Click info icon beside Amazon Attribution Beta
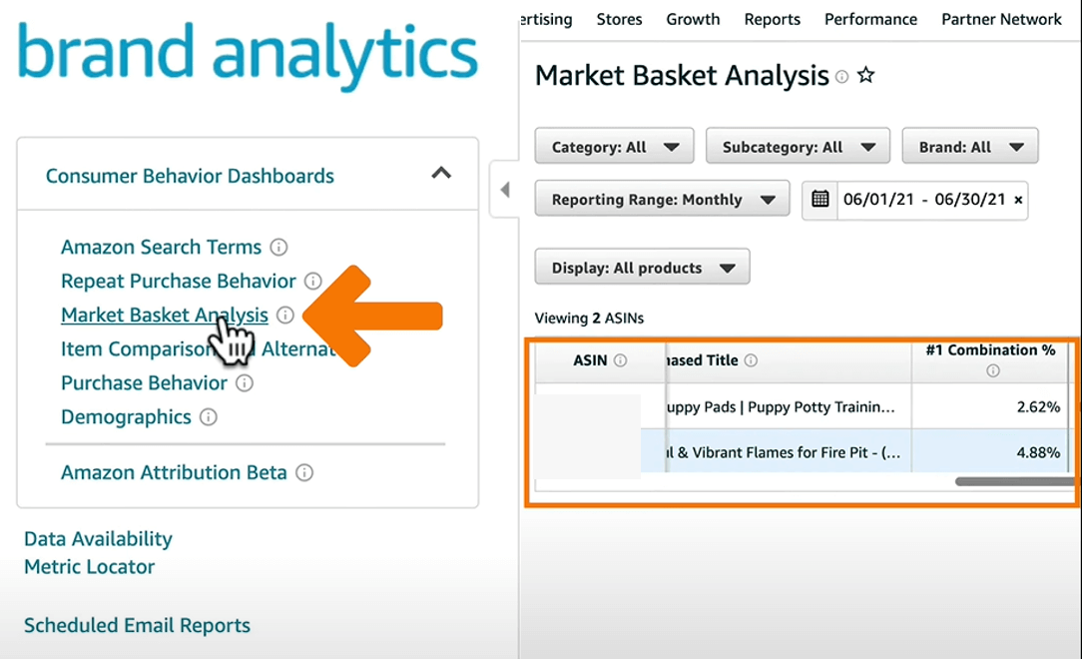 [304, 473]
